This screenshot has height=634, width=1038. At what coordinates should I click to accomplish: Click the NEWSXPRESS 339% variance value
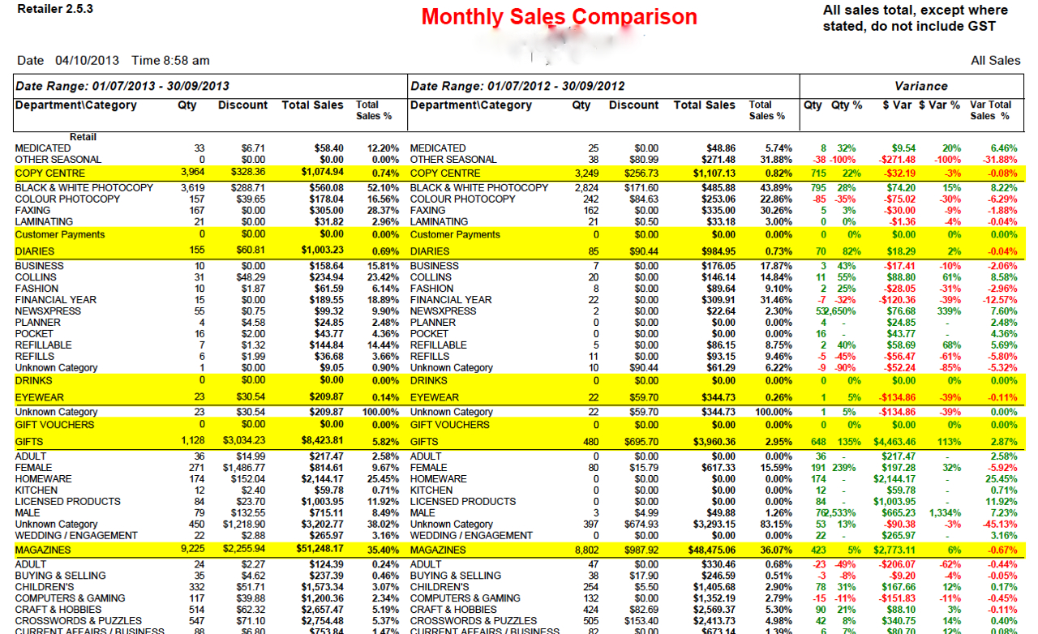click(x=946, y=311)
